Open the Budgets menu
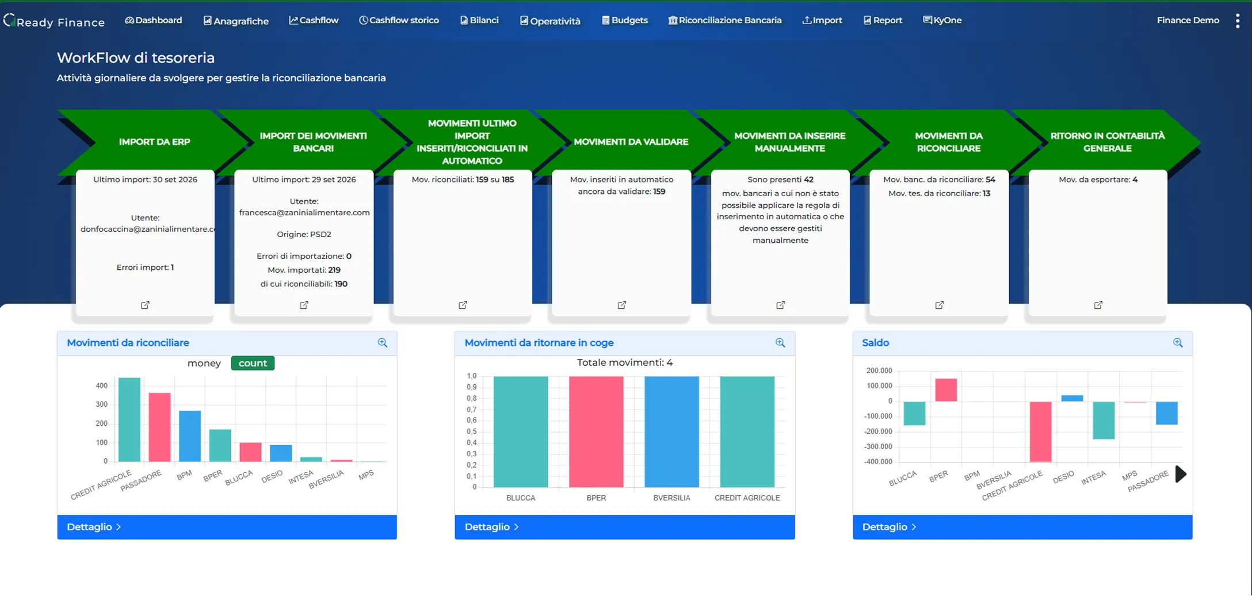 click(625, 20)
